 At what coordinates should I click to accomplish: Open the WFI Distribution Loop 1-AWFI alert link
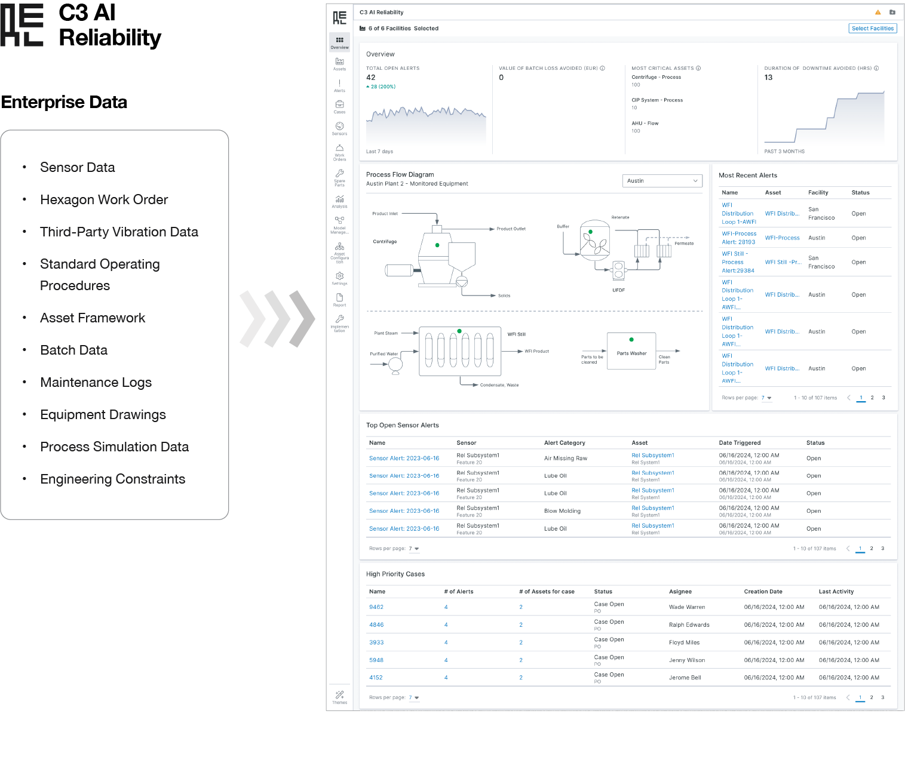pyautogui.click(x=739, y=213)
